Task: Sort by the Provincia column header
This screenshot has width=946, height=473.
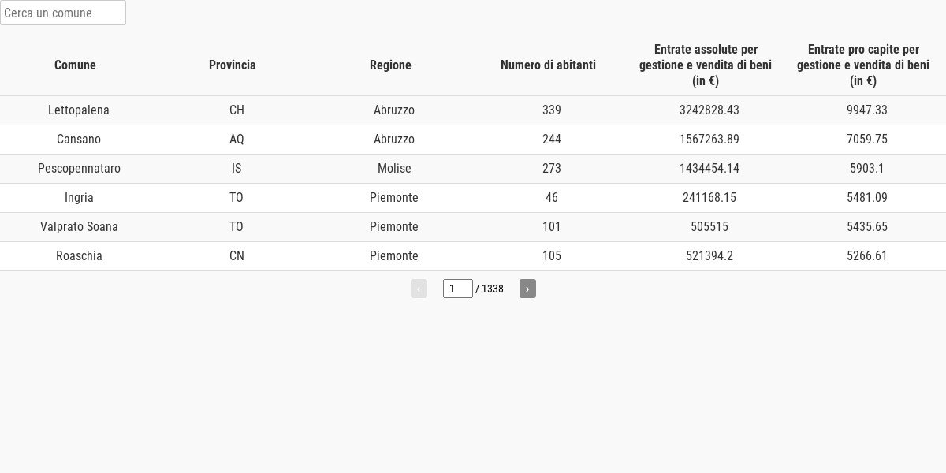Action: pyautogui.click(x=233, y=65)
